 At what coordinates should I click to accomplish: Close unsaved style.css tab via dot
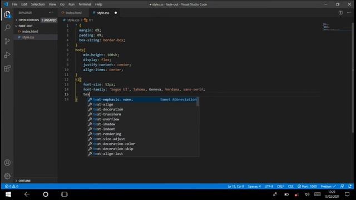point(116,13)
